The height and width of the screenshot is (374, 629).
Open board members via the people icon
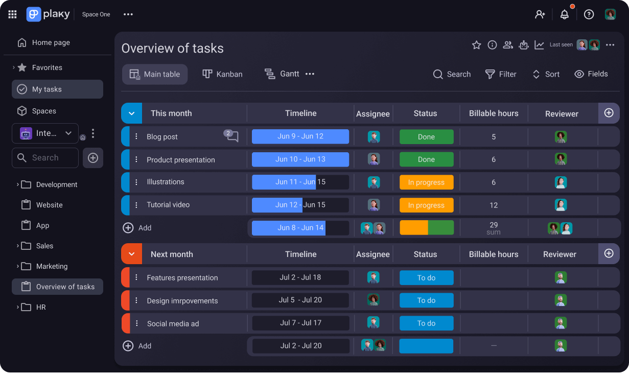click(508, 45)
